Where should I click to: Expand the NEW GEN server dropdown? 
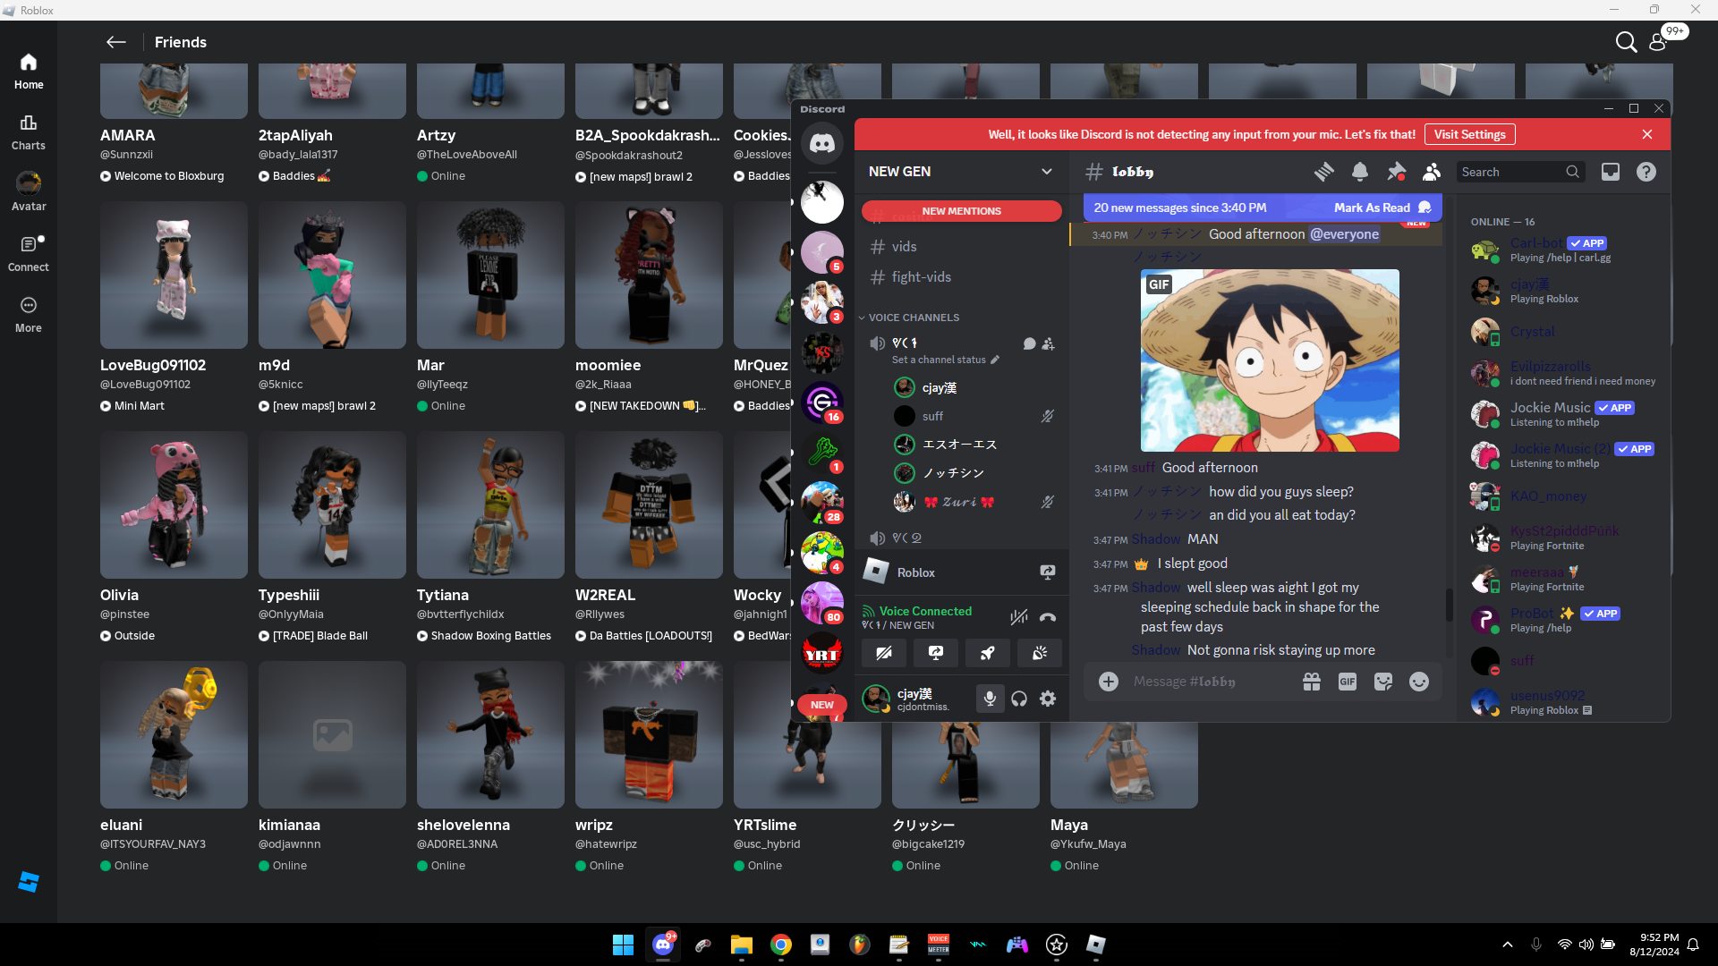[1046, 172]
